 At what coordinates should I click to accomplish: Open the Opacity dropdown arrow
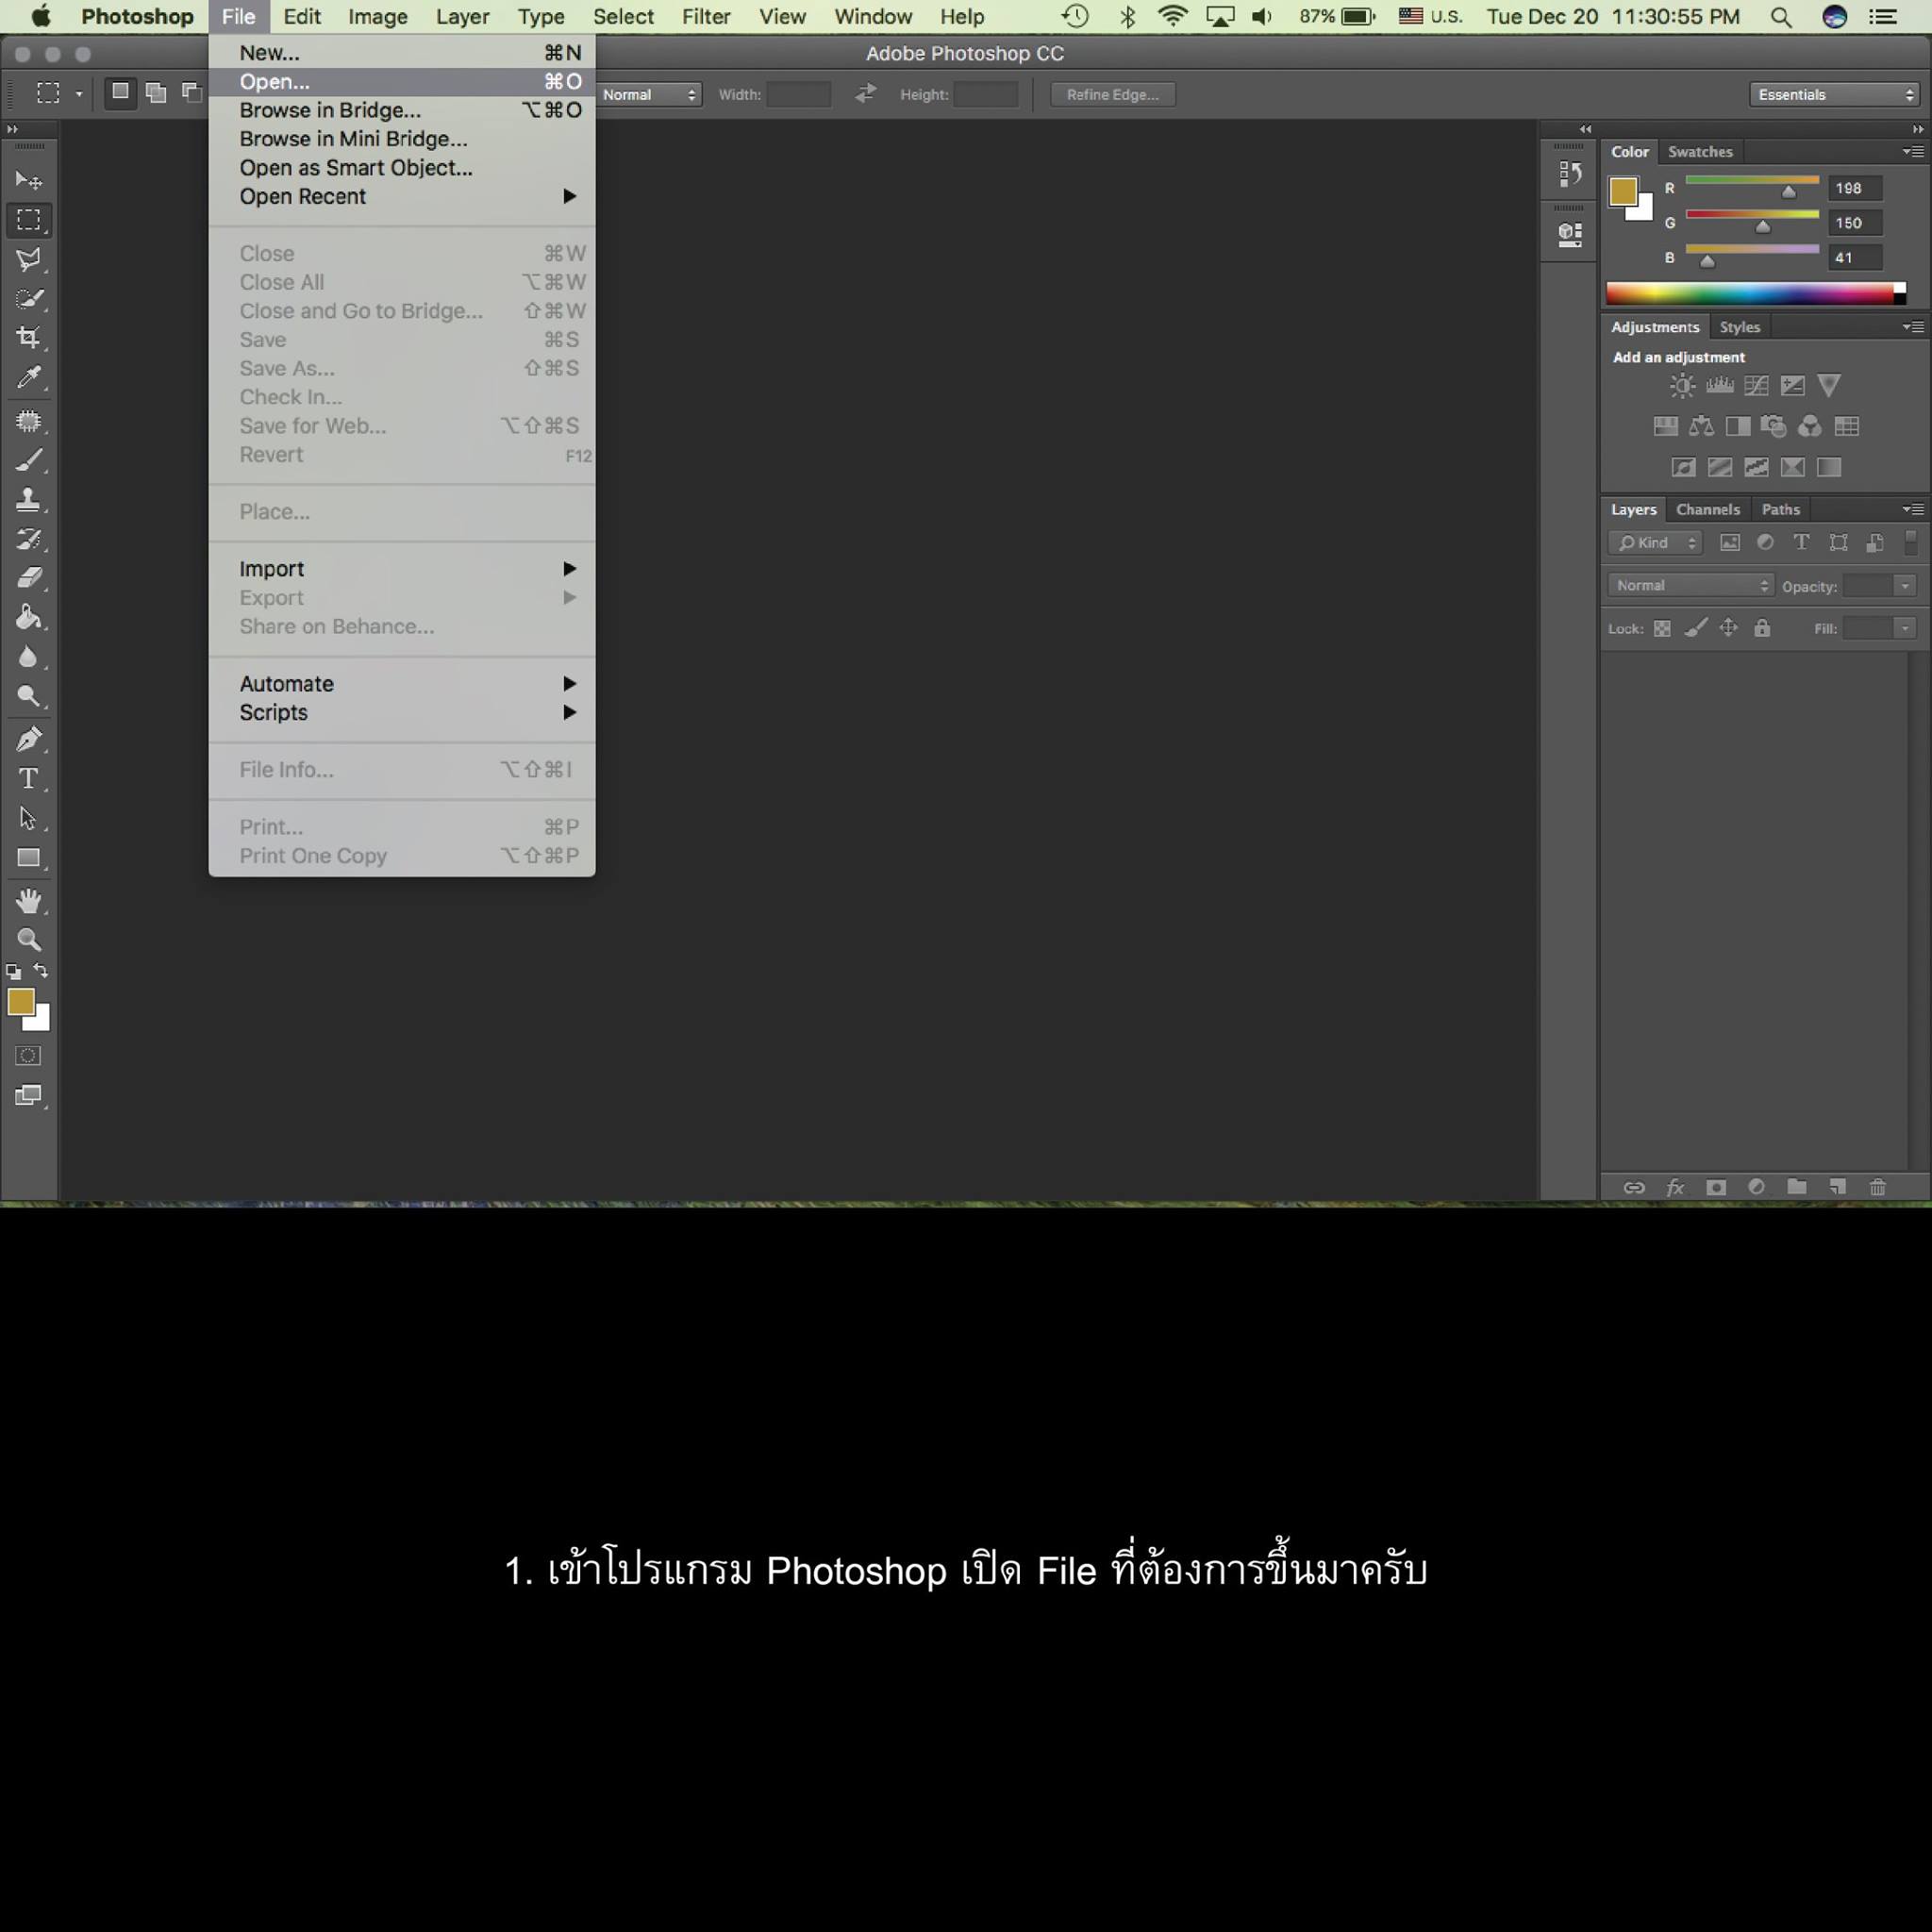point(1905,586)
